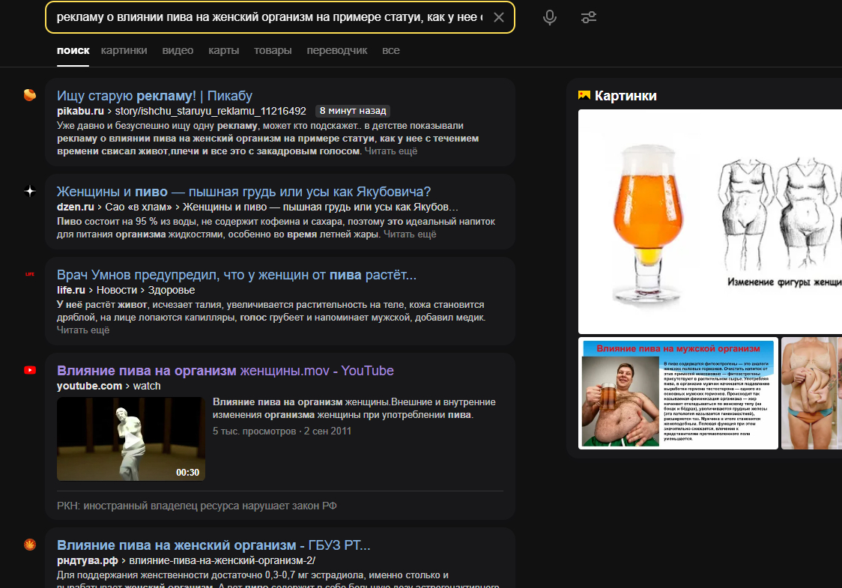Viewport: 842px width, 588px height.
Task: Click youtube.com domain link
Action: [x=89, y=386]
